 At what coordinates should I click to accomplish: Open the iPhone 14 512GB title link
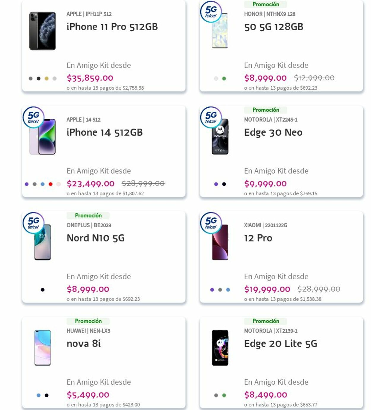click(104, 132)
